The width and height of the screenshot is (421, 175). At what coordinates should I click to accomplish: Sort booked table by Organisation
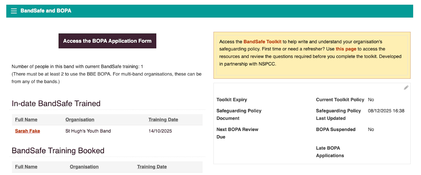pos(84,167)
